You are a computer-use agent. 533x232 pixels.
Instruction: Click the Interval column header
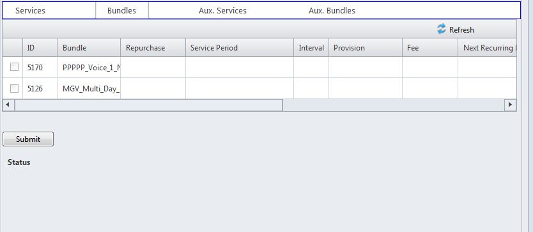[x=311, y=48]
